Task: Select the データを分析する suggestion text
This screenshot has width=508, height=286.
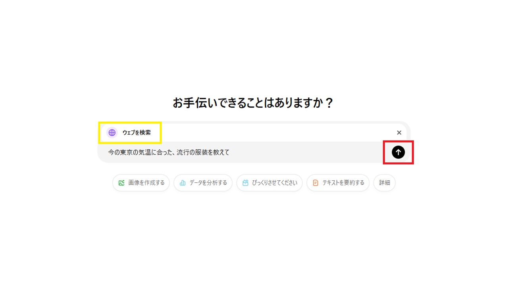Action: coord(208,183)
